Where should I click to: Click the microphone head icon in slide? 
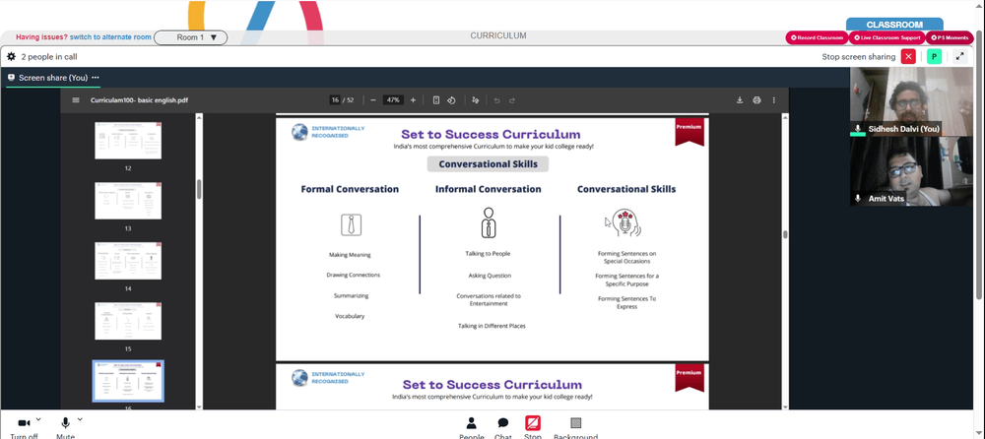click(x=626, y=222)
